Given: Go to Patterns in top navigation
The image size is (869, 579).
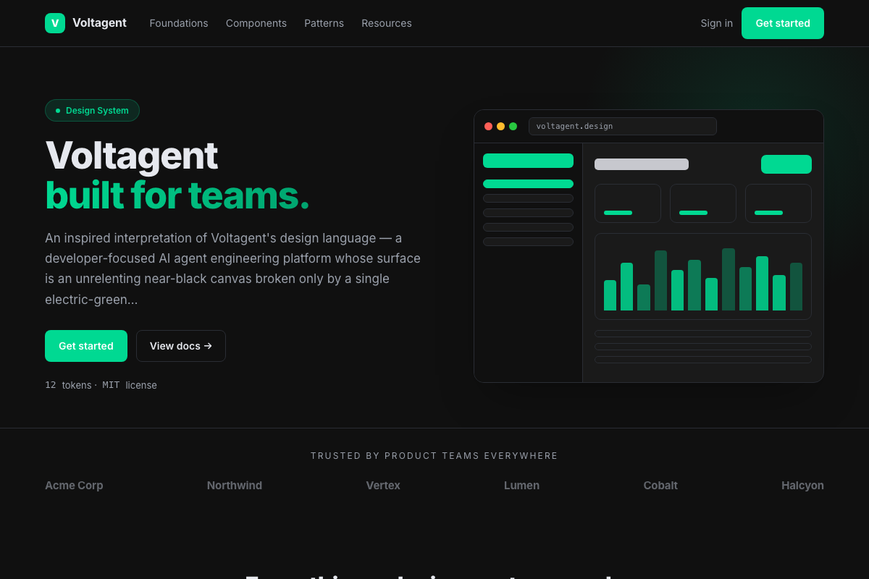Looking at the screenshot, I should (324, 23).
